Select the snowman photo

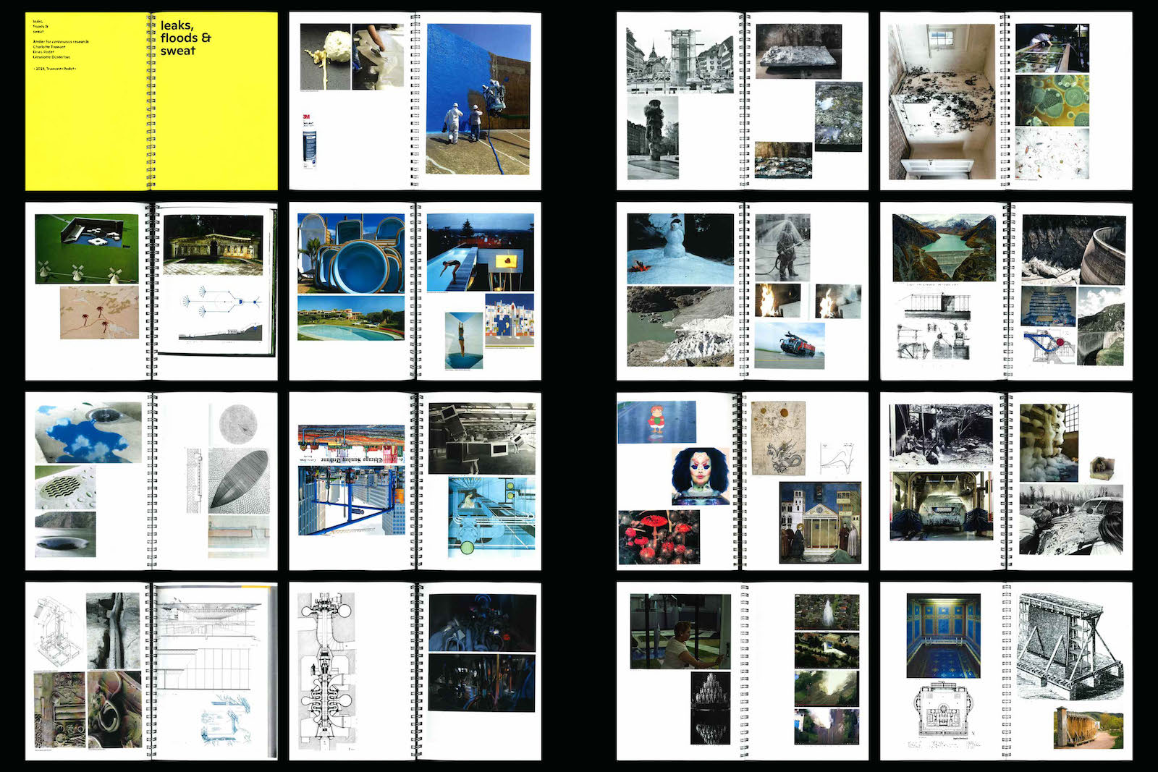coord(680,248)
